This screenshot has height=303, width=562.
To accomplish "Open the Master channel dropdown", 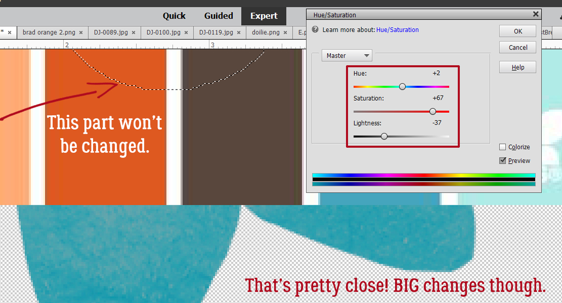I will coord(347,56).
